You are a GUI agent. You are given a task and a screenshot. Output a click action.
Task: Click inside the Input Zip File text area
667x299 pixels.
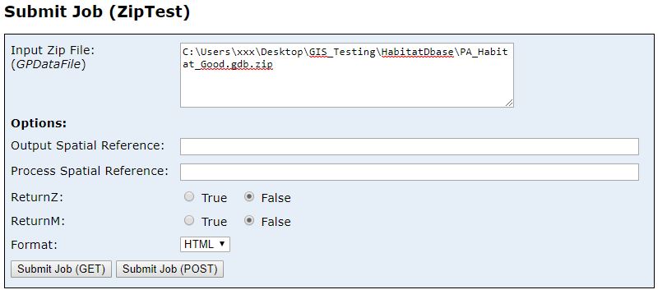[x=347, y=76]
